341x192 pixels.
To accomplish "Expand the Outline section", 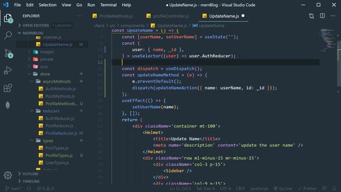I will click(x=30, y=174).
